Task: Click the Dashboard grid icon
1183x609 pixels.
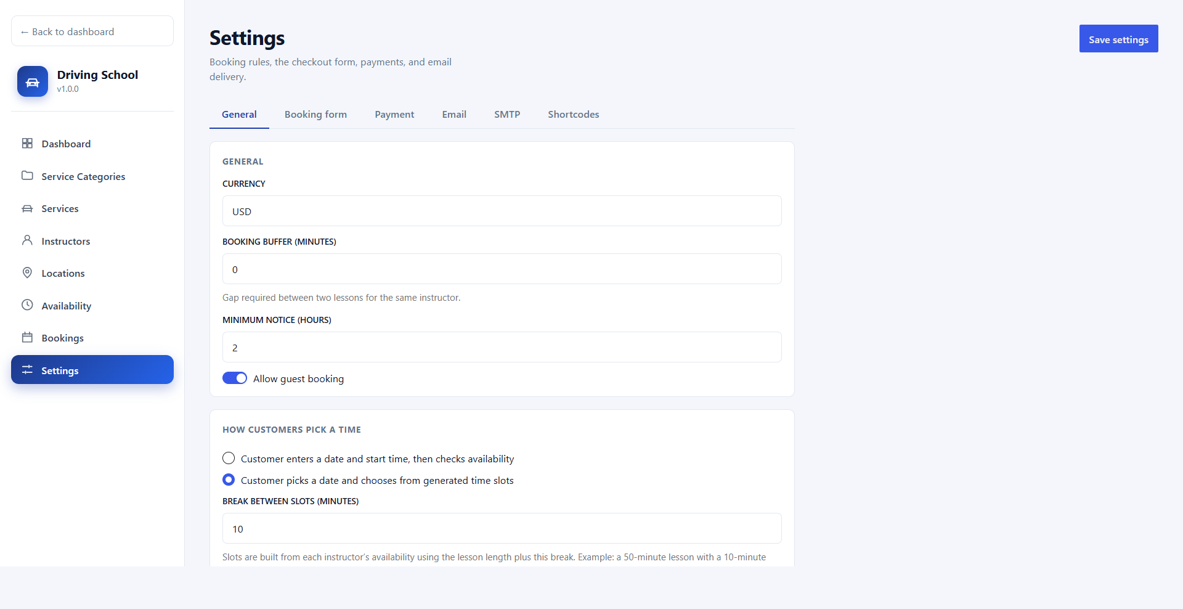Action: coord(27,143)
